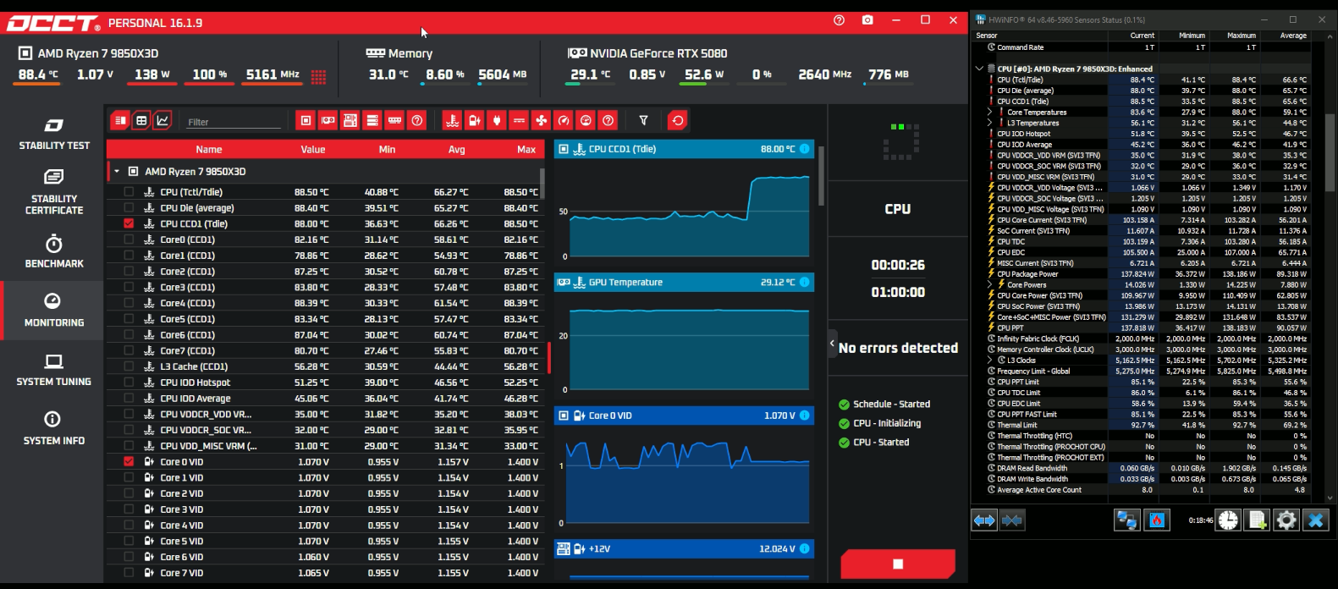Open HWiNFO sensor settings gear
1338x589 pixels.
[1286, 520]
